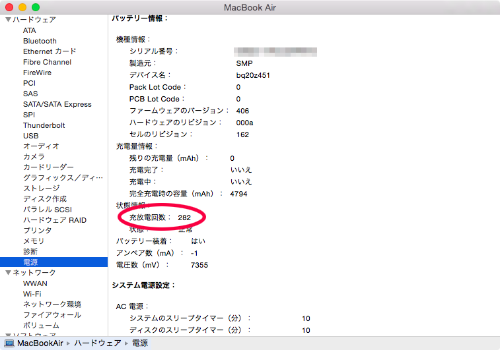The width and height of the screenshot is (500, 350).
Task: Select ハードウェア RAID entry
Action: [55, 220]
